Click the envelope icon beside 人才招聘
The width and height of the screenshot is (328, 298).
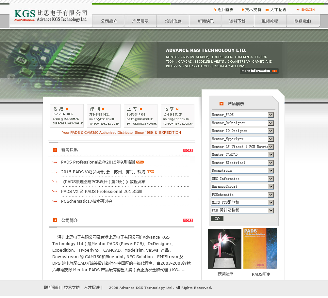[x=267, y=10]
